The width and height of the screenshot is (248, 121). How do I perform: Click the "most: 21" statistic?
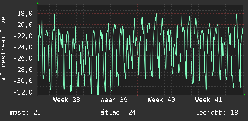click(x=25, y=113)
